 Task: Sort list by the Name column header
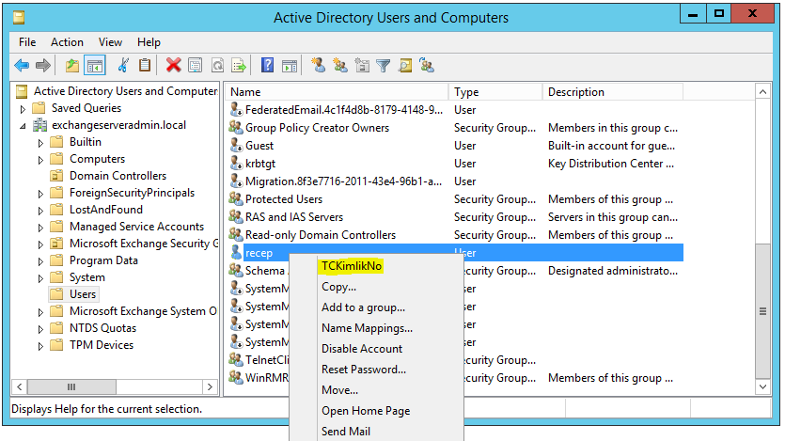[337, 92]
